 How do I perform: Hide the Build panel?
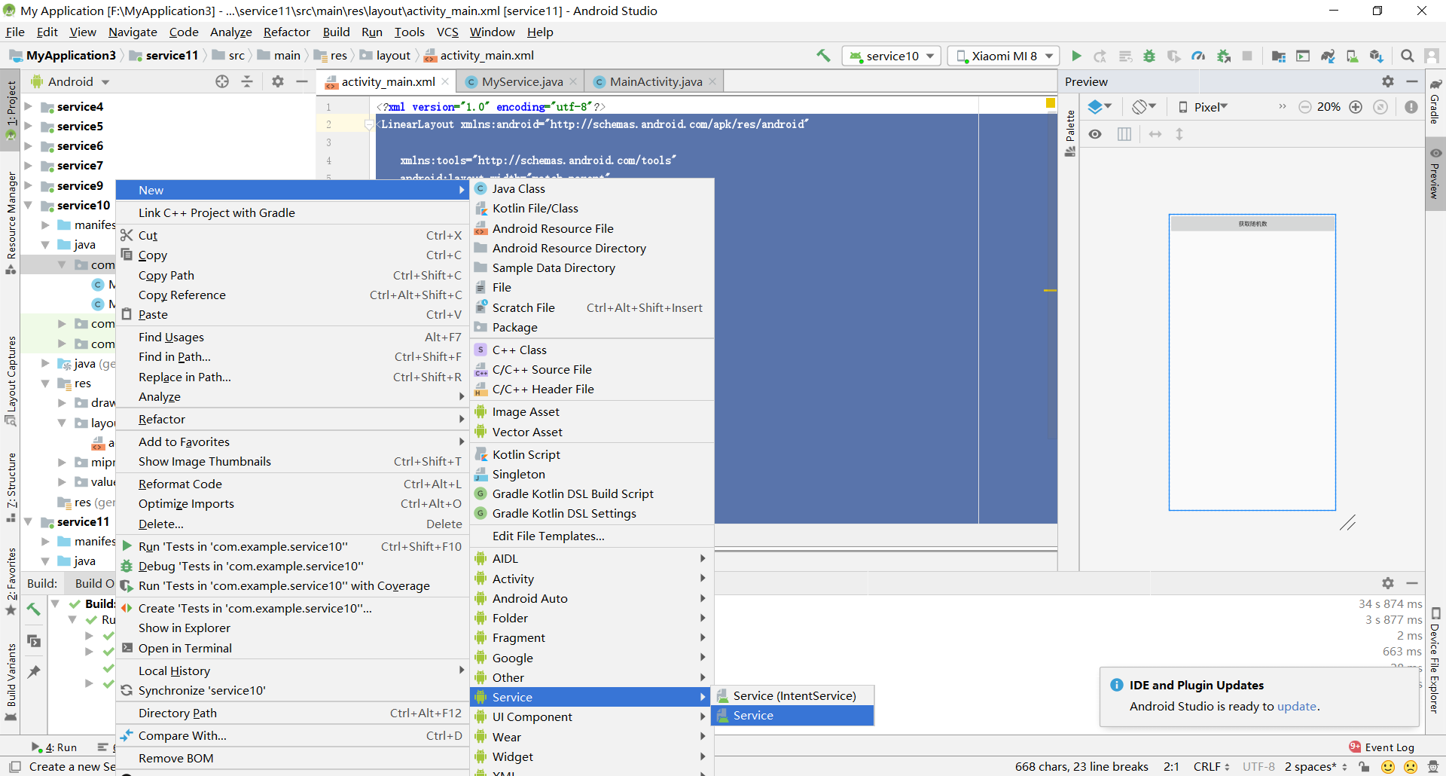(1412, 583)
